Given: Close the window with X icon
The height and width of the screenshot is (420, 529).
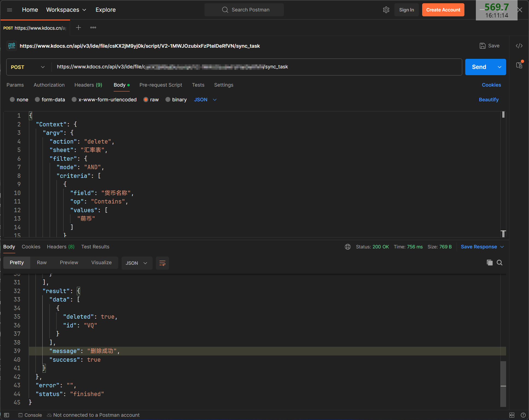Looking at the screenshot, I should 520,10.
